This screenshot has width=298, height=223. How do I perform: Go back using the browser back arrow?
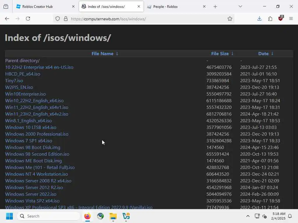[7, 19]
